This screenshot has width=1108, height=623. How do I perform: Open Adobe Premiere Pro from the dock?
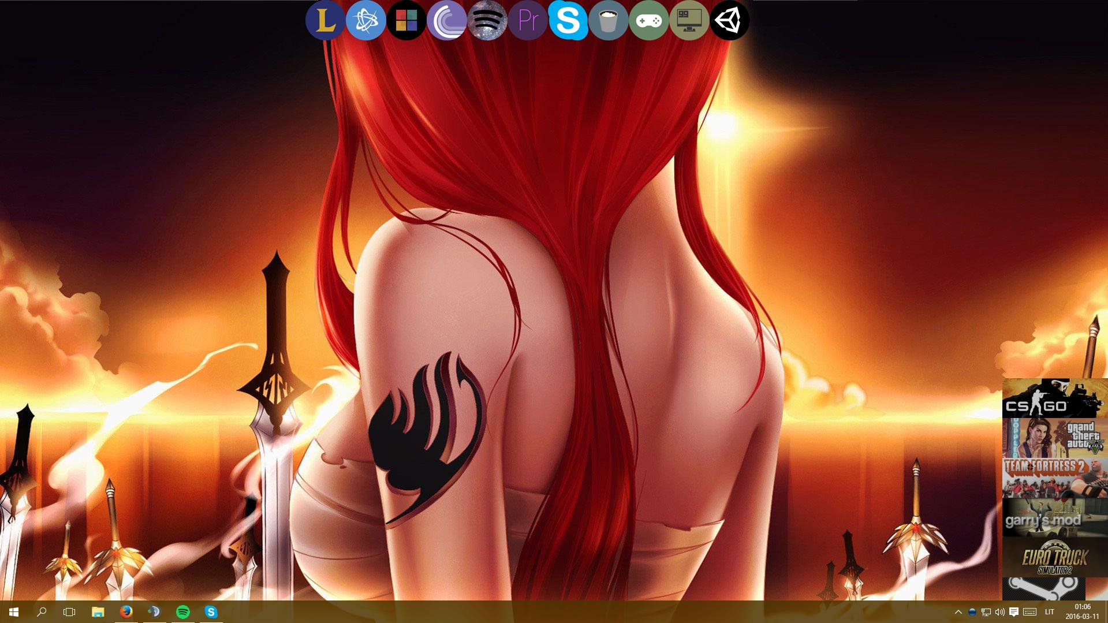527,20
